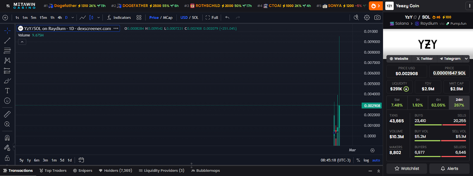The image size is (473, 176).
Task: Open the token Website link
Action: (399, 59)
